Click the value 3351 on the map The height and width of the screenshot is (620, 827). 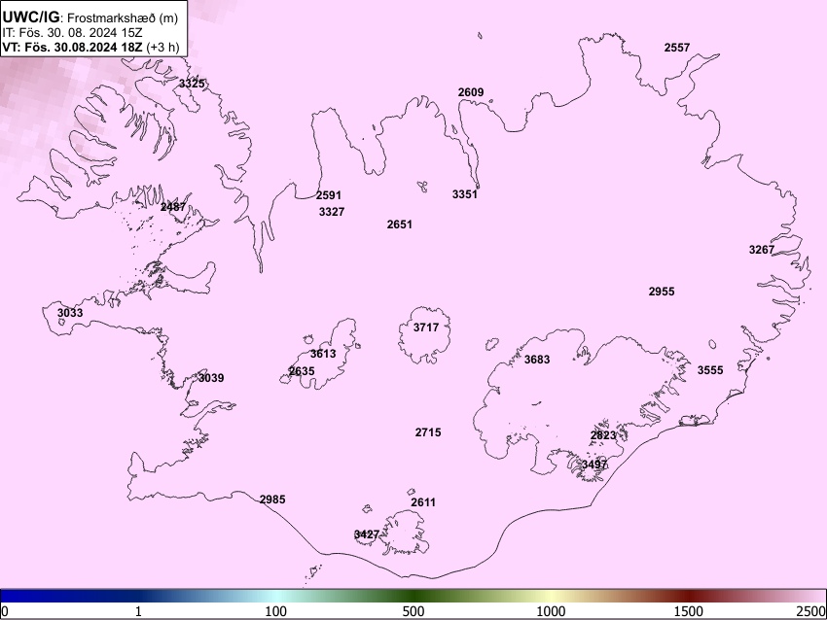click(465, 194)
